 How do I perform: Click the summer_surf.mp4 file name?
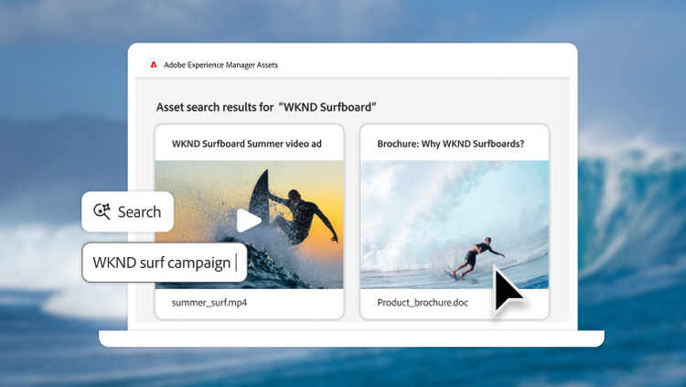point(209,302)
